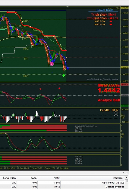129x189 pixels.
Task: Click the '17 Aug 17:02' time axis label
Action: click(10, 168)
